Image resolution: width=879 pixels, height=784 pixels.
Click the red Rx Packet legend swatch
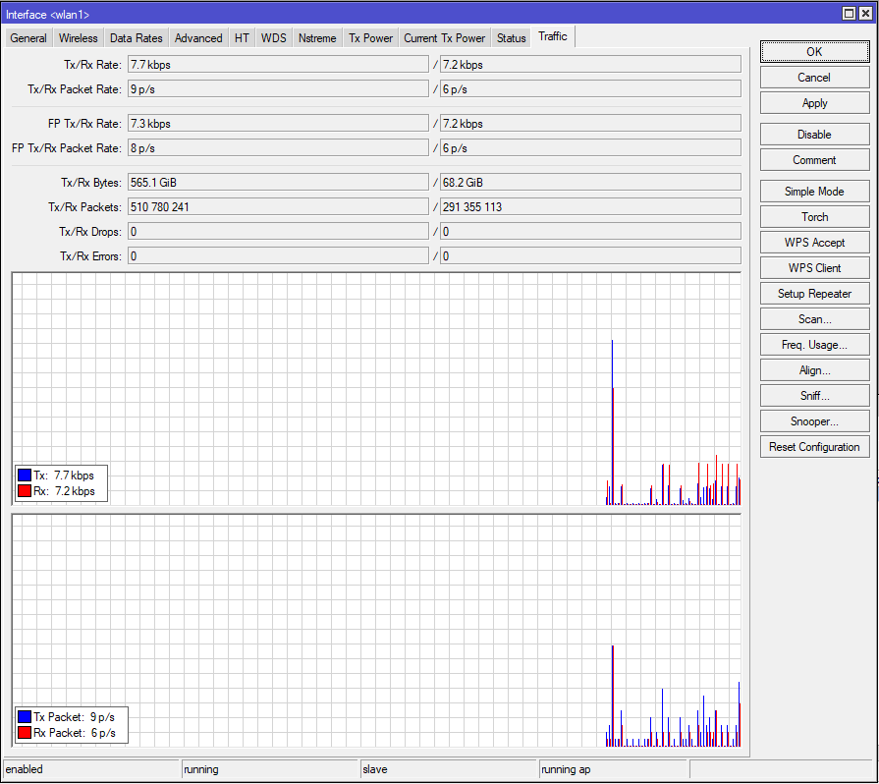click(25, 733)
